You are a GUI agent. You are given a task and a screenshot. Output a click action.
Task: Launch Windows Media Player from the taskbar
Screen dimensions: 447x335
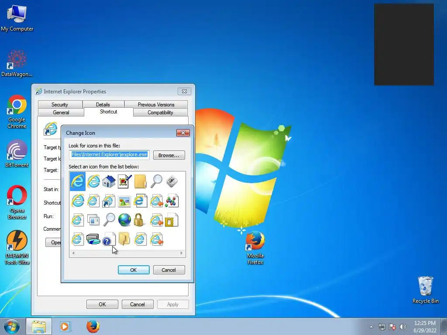tap(65, 326)
